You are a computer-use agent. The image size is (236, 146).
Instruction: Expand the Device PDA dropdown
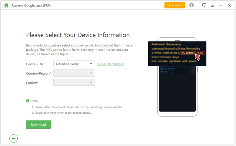(x=74, y=64)
